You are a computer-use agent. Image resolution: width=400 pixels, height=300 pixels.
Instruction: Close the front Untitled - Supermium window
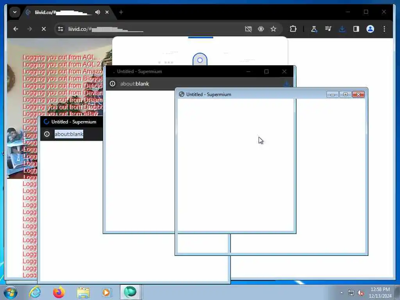[358, 95]
